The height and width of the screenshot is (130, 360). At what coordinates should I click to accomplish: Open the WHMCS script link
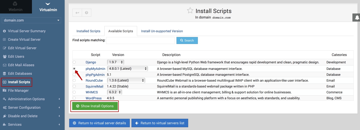point(92,92)
